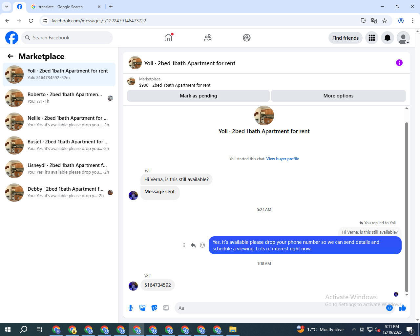The image size is (420, 336).
Task: Open the Lisneydi apartment conversation
Action: pyautogui.click(x=59, y=169)
